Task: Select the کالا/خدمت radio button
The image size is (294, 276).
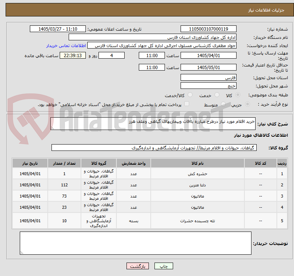Action: click(x=190, y=95)
